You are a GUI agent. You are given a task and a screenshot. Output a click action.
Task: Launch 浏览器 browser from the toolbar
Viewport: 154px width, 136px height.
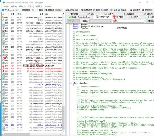[122, 10]
